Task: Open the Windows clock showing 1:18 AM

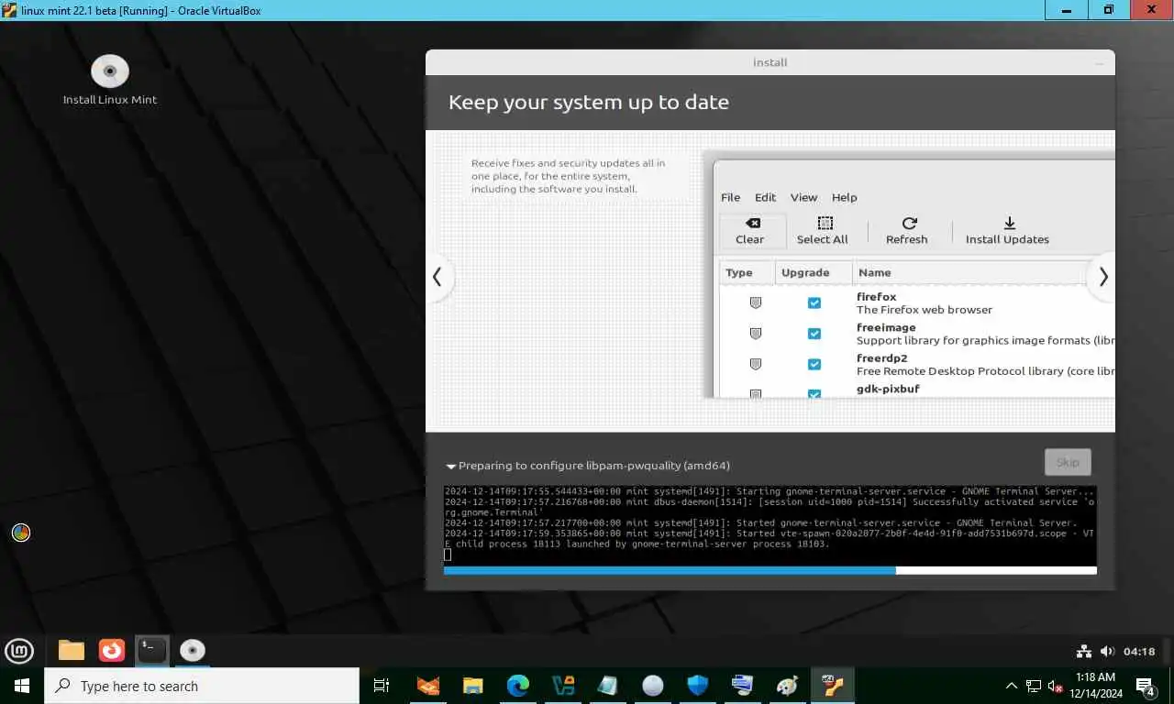Action: click(1095, 686)
